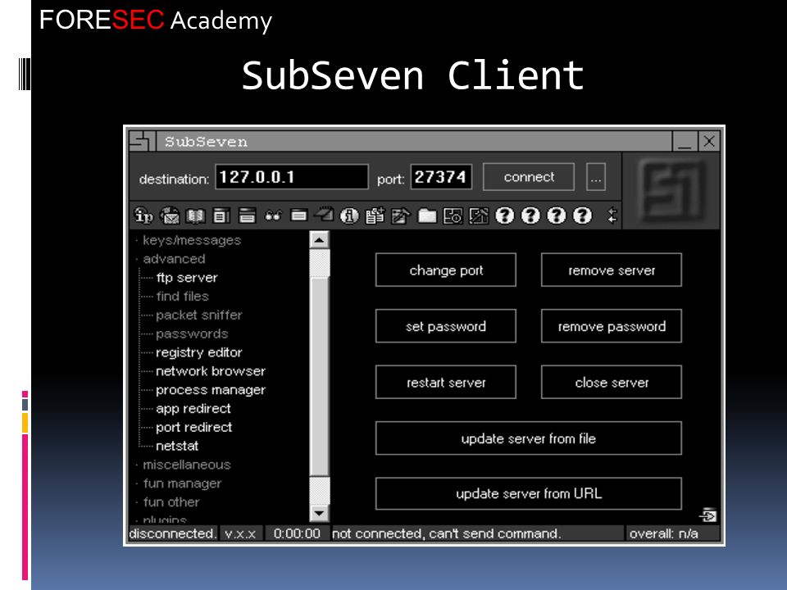
Task: Open netstat from the list
Action: pyautogui.click(x=177, y=446)
